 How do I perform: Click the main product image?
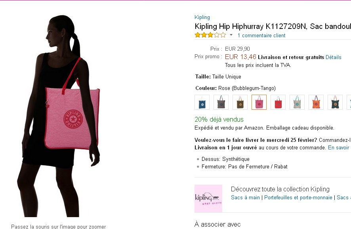click(59, 116)
